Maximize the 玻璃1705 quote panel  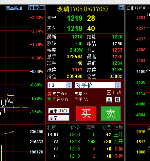[x=121, y=8]
